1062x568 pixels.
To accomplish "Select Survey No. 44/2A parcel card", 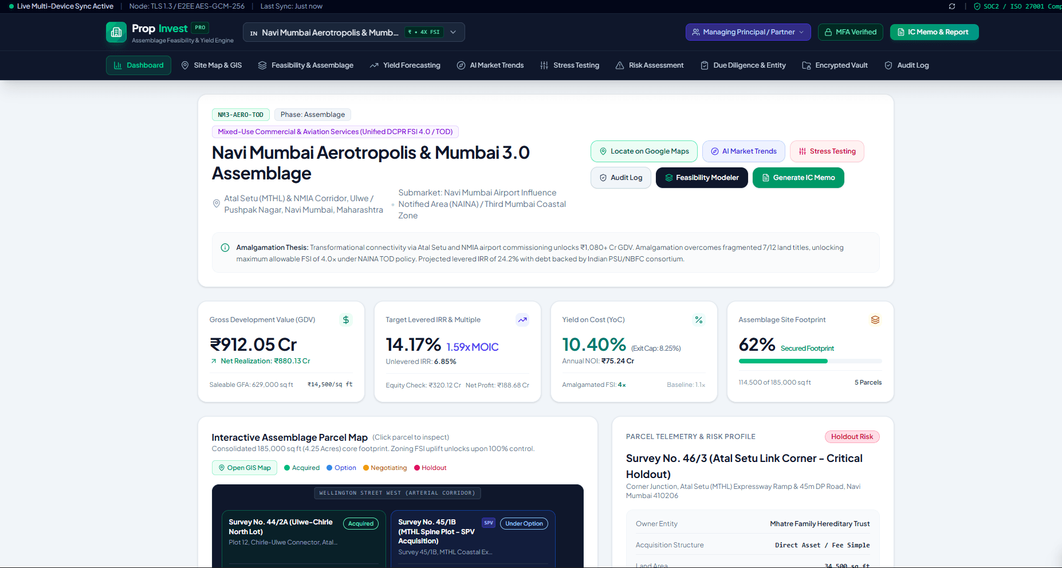I will click(302, 539).
